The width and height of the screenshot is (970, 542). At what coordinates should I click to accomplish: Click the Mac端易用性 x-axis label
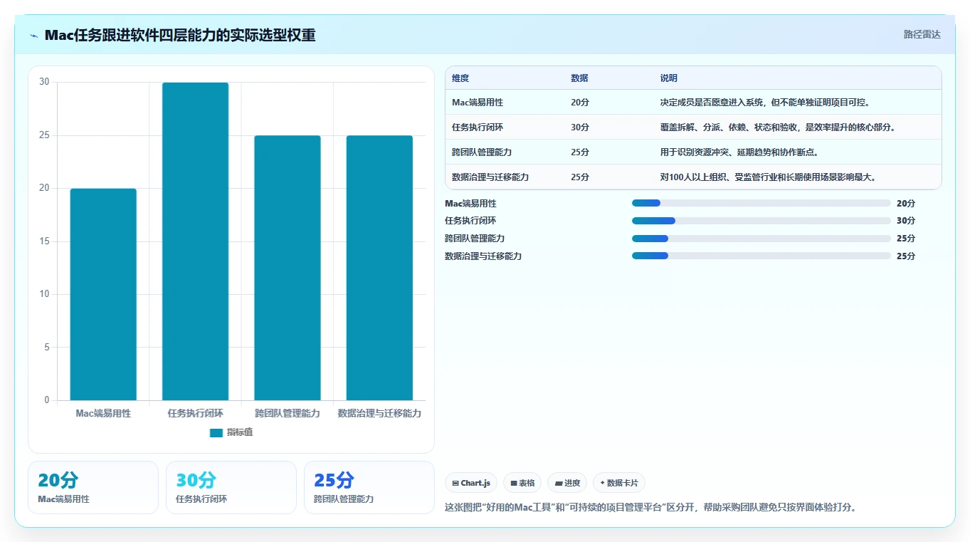(x=103, y=413)
